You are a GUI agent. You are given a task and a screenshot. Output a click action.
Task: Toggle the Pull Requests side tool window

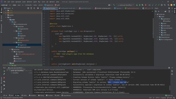[x=1, y=28]
